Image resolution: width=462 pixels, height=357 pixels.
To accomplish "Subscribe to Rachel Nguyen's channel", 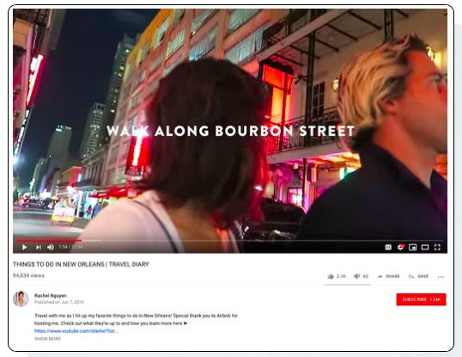I will (x=421, y=299).
